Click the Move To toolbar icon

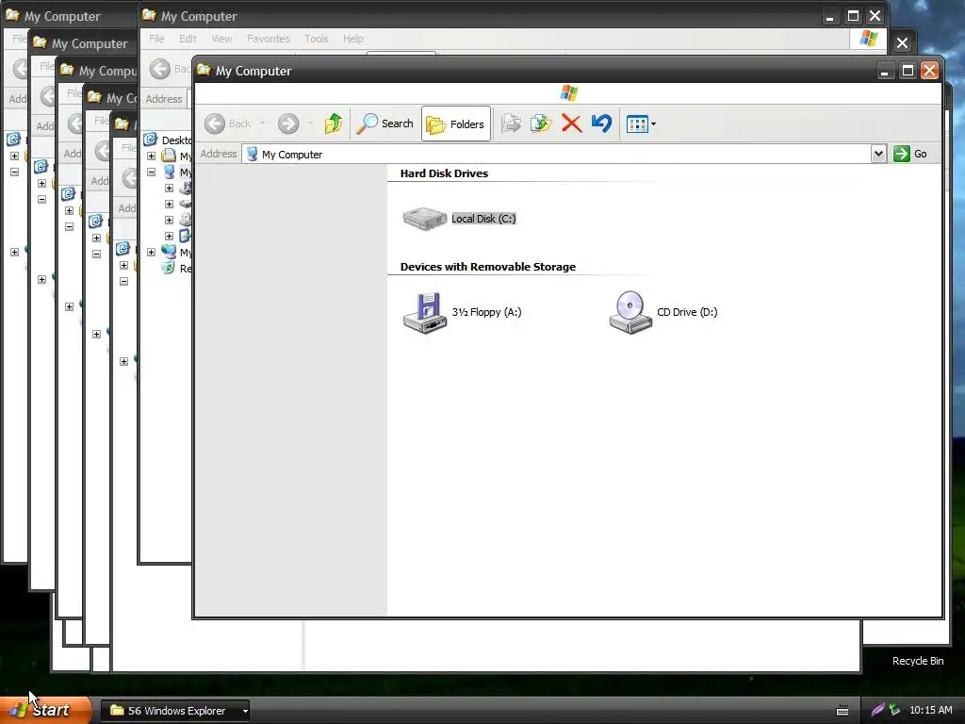(x=510, y=123)
